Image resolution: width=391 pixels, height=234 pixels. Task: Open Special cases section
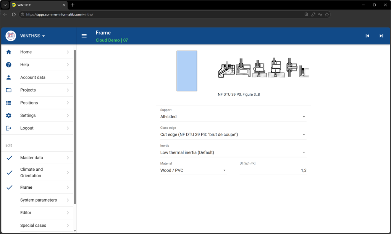pos(37,226)
